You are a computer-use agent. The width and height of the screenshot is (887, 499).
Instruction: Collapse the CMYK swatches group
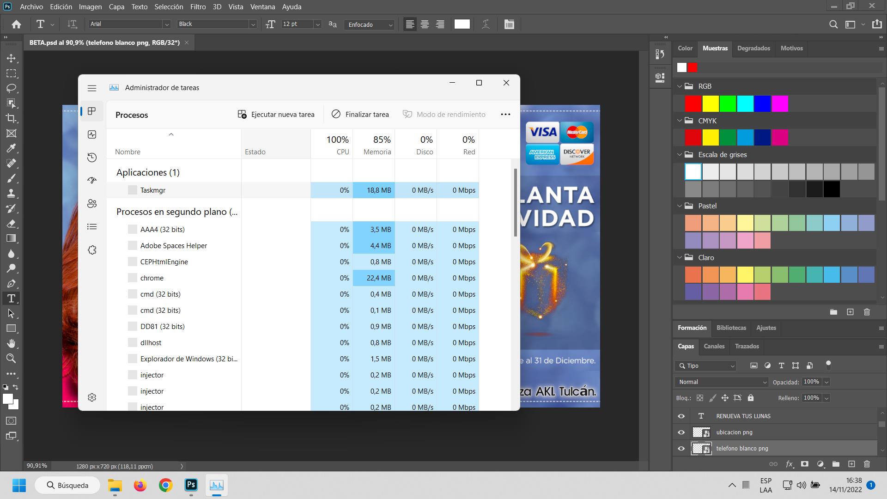(680, 121)
